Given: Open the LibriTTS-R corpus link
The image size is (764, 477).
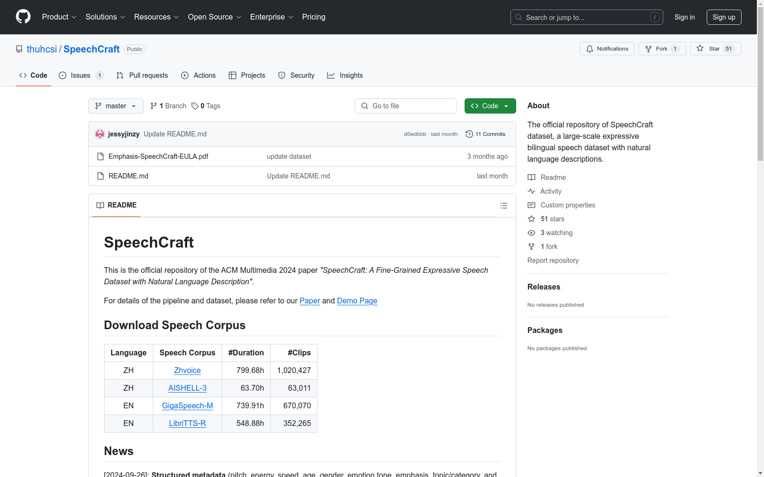Looking at the screenshot, I should click(187, 423).
